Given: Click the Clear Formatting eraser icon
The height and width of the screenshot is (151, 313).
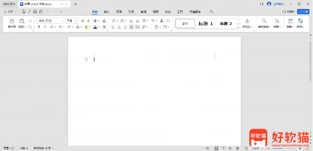Looking at the screenshot, I should click(x=104, y=21).
